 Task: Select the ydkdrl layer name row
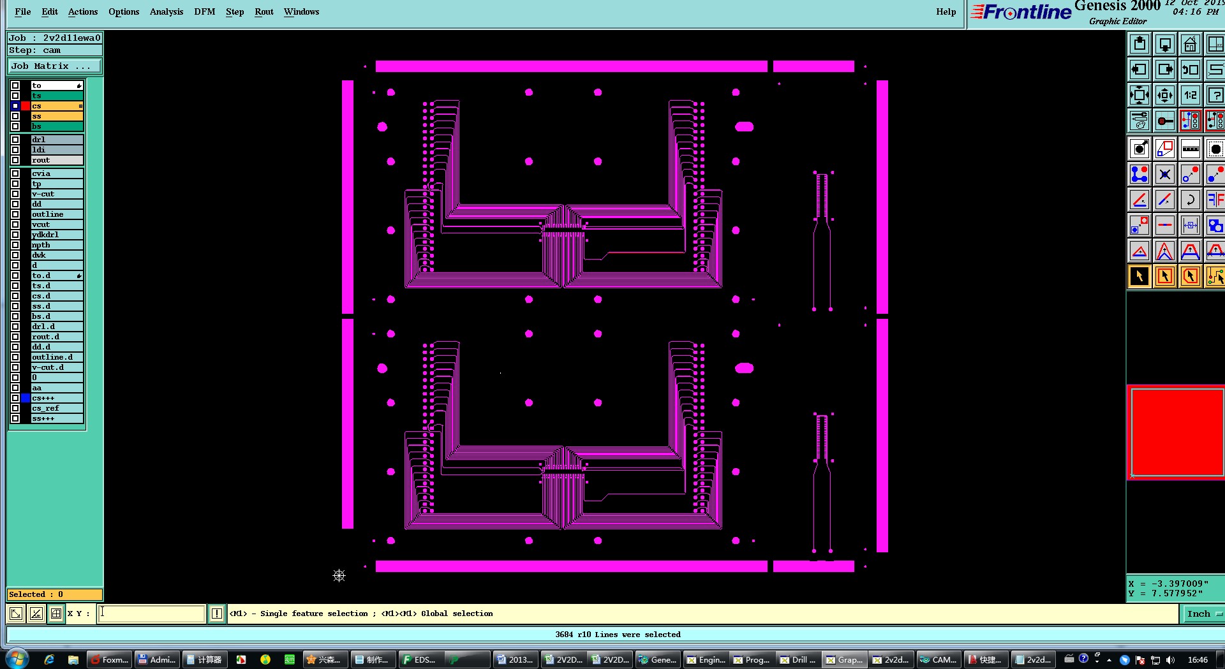click(57, 235)
